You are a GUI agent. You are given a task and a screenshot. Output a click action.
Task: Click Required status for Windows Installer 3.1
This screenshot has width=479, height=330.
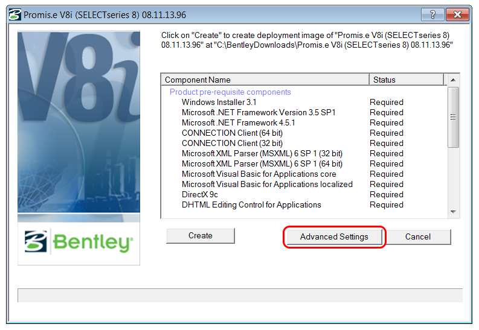coord(387,102)
